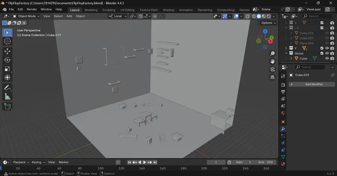Open the Local transform orientation dropdown

[118, 16]
